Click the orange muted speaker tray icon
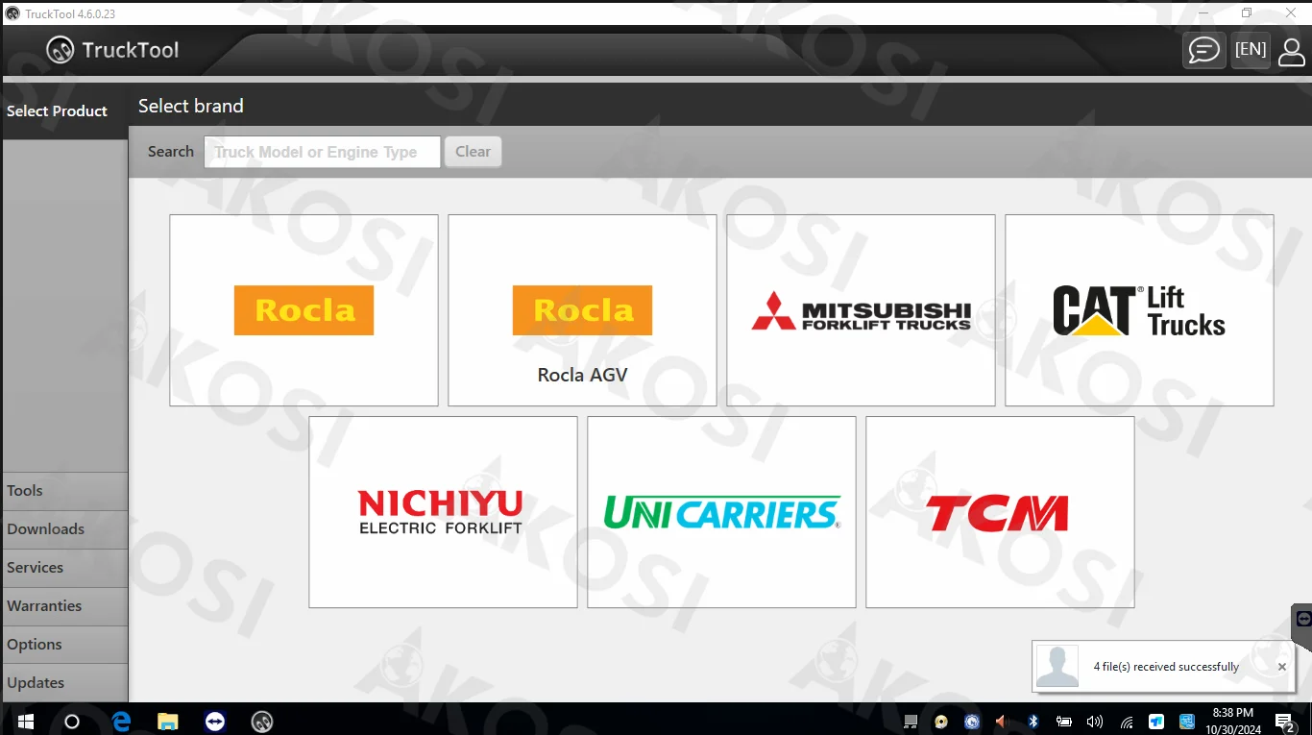 pyautogui.click(x=1002, y=722)
